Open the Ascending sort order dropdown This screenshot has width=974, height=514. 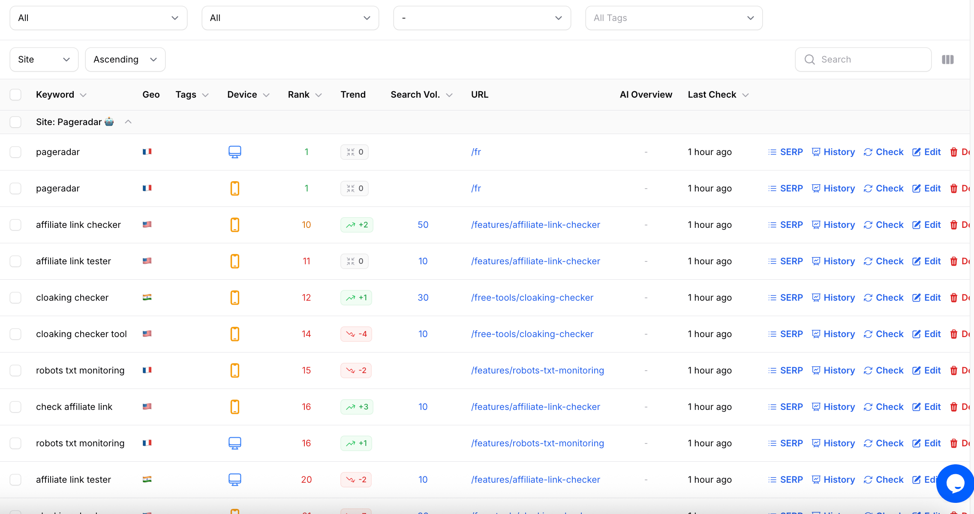(x=125, y=60)
